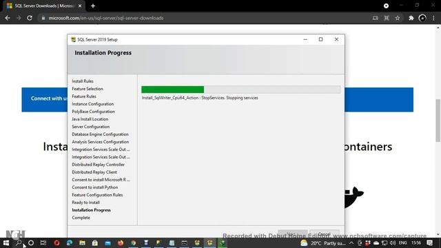Click the StopServices status text
Image resolution: width=441 pixels, height=248 pixels.
click(x=200, y=98)
